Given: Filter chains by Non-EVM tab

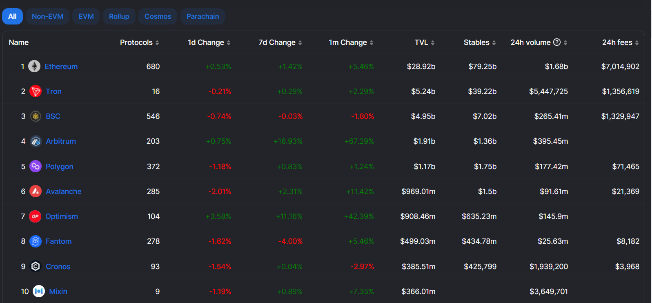Looking at the screenshot, I should (47, 16).
